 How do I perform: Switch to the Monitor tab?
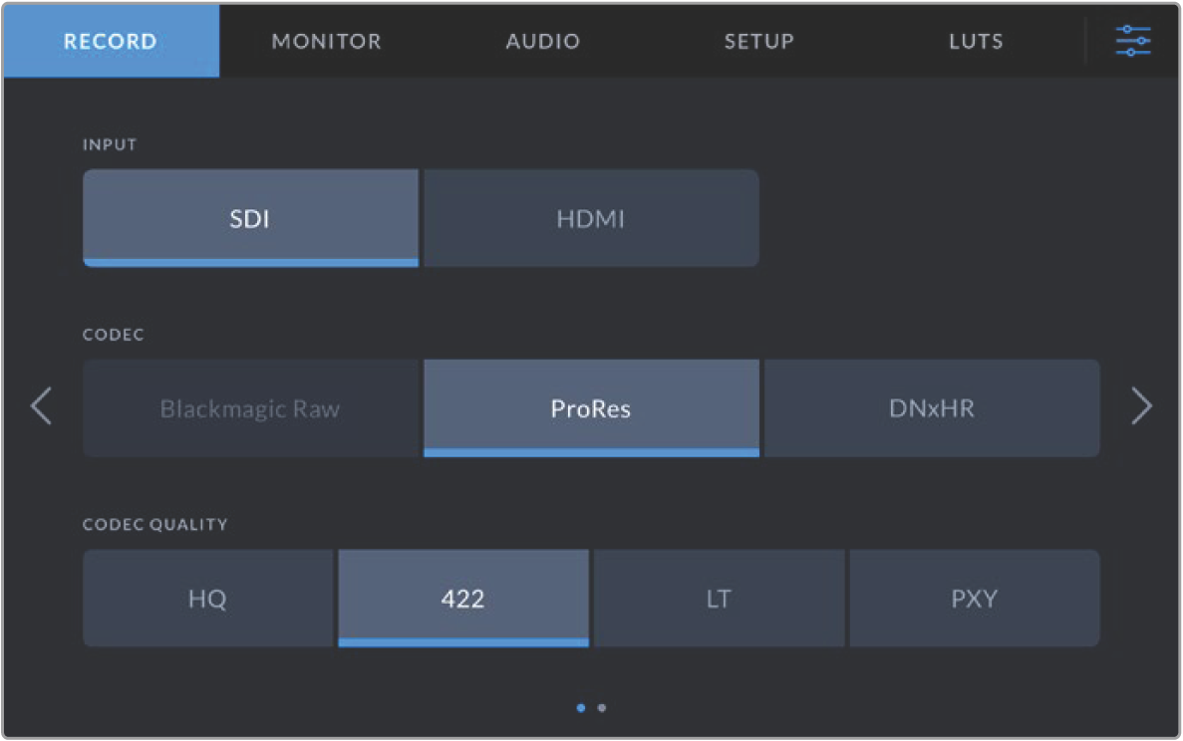[327, 41]
